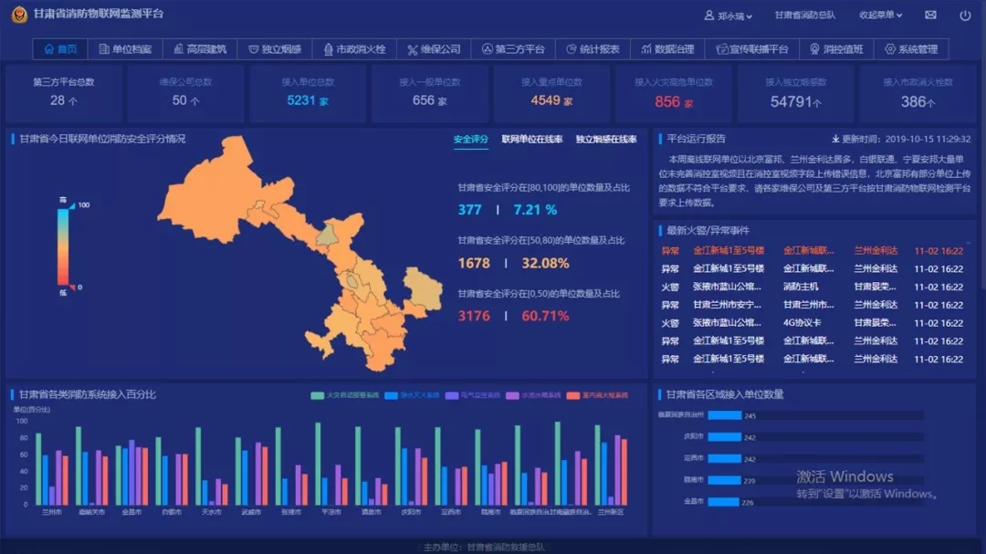Click the user avatar icon beside 郑永瑞
Image resolution: width=986 pixels, height=554 pixels.
click(x=708, y=16)
